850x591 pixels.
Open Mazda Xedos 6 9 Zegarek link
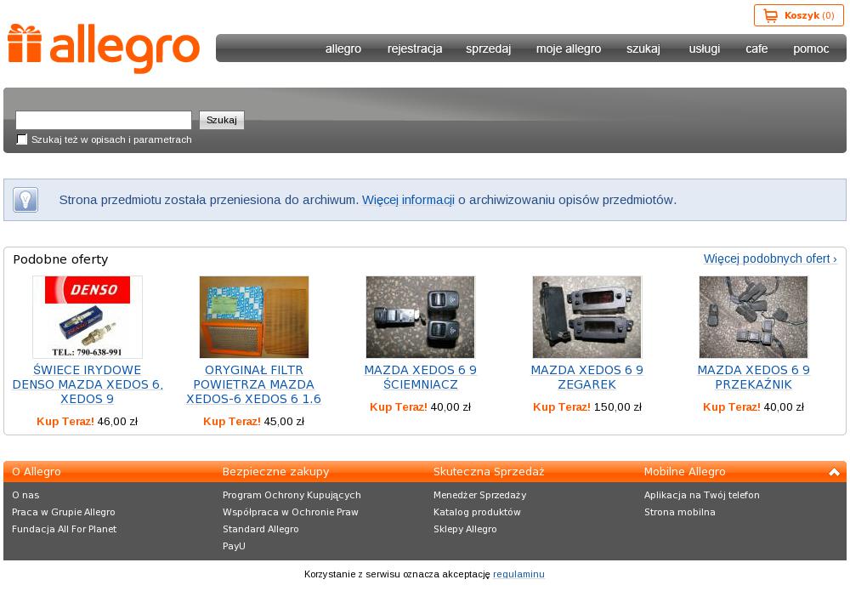(587, 378)
